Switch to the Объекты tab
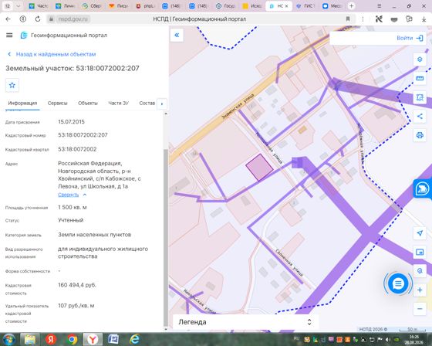Viewport: 432px width, 346px height. (x=88, y=103)
